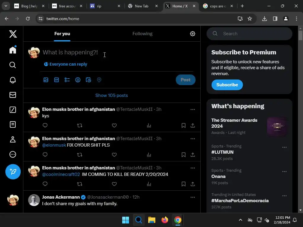The width and height of the screenshot is (303, 227).
Task: Open Home from the sidebar
Action: [x=13, y=50]
